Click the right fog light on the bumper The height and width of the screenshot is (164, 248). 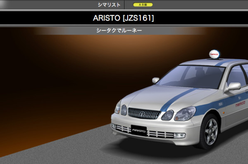(x=180, y=135)
